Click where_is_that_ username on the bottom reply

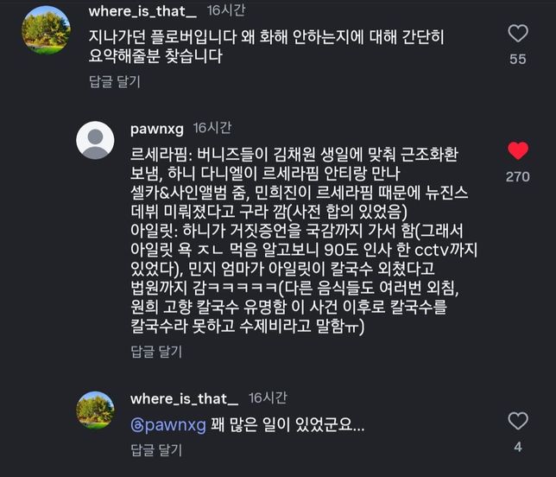coord(184,398)
